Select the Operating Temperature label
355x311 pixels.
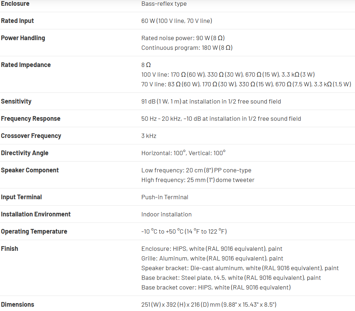tap(34, 231)
